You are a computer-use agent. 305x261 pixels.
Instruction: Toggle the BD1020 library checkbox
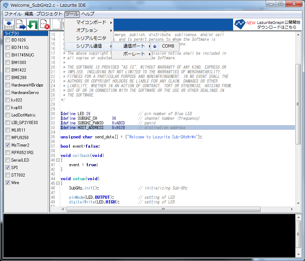(8, 40)
